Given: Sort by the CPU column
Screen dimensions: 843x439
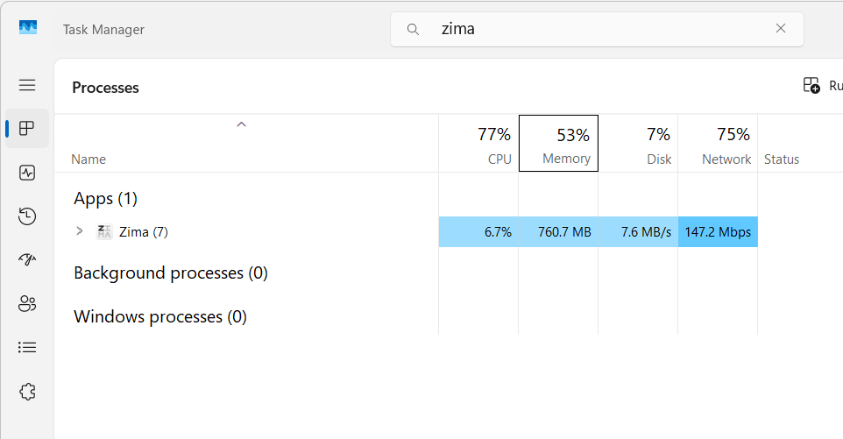Looking at the screenshot, I should pyautogui.click(x=478, y=144).
